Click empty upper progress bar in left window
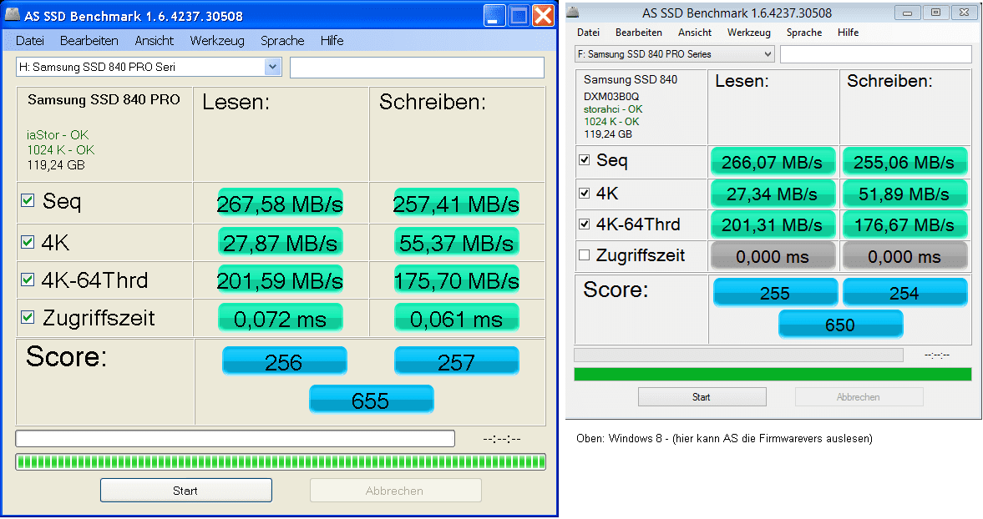 tap(235, 438)
